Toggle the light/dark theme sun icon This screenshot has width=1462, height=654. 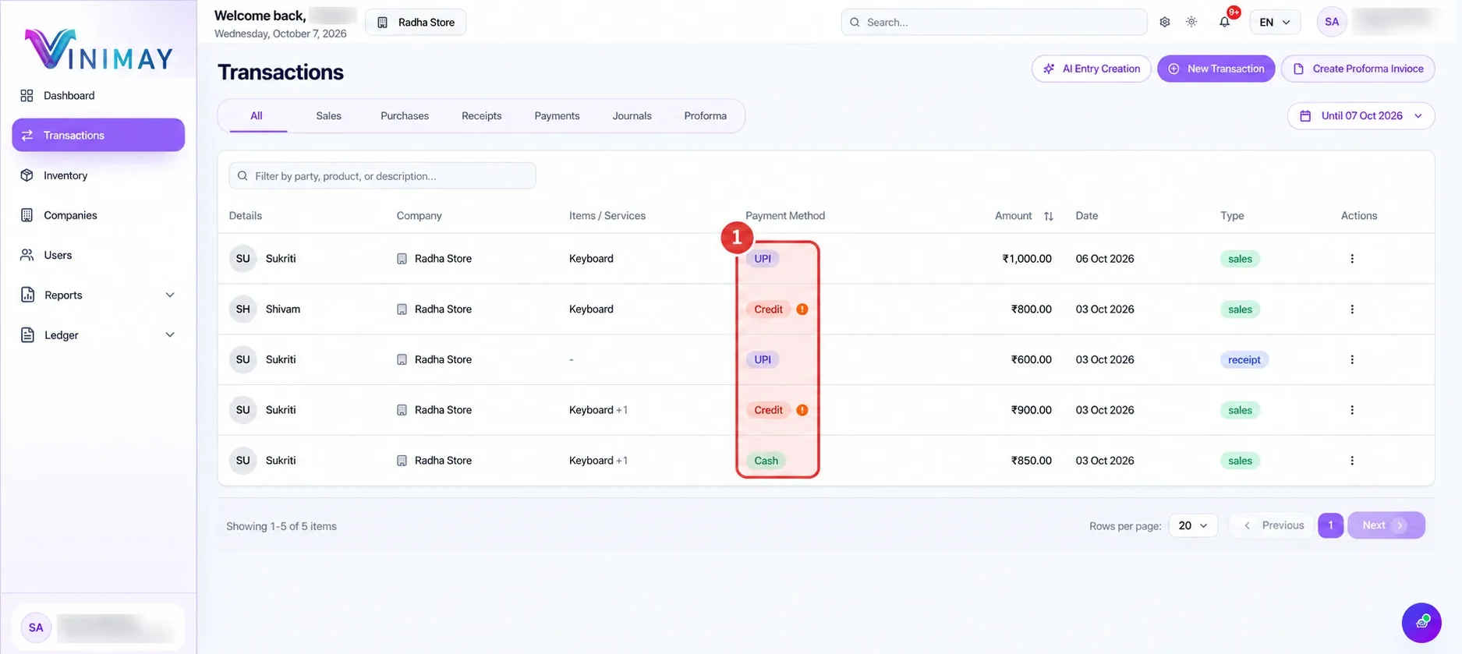pos(1191,22)
